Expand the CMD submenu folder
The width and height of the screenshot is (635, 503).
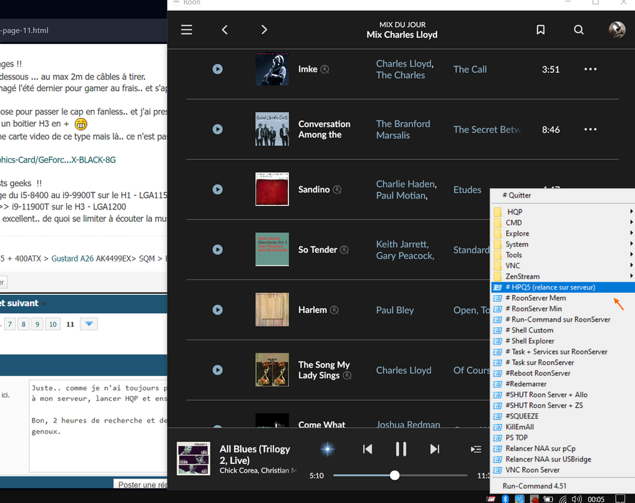coord(563,223)
